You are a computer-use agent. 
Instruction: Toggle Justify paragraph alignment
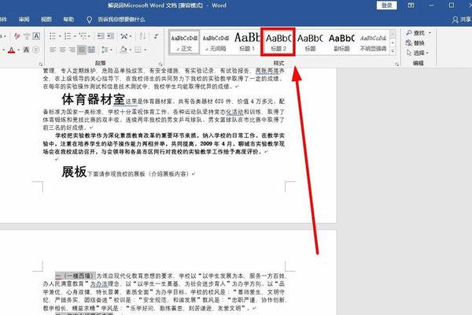click(82, 50)
